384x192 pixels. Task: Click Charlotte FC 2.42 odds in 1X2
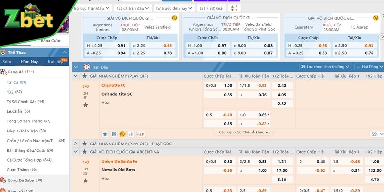[x=282, y=85]
